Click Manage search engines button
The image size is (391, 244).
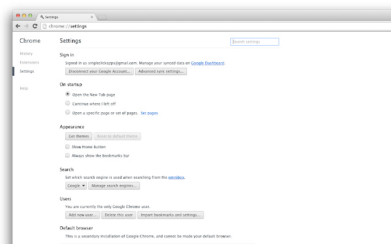[x=114, y=185]
